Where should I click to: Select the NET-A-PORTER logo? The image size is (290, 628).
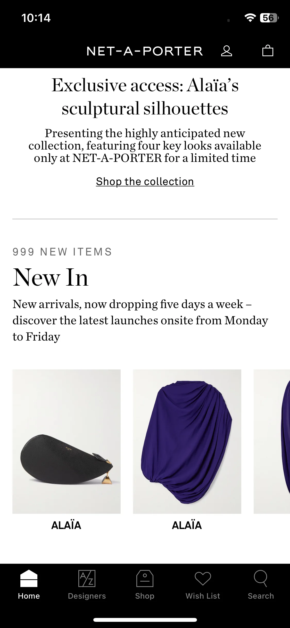click(145, 51)
